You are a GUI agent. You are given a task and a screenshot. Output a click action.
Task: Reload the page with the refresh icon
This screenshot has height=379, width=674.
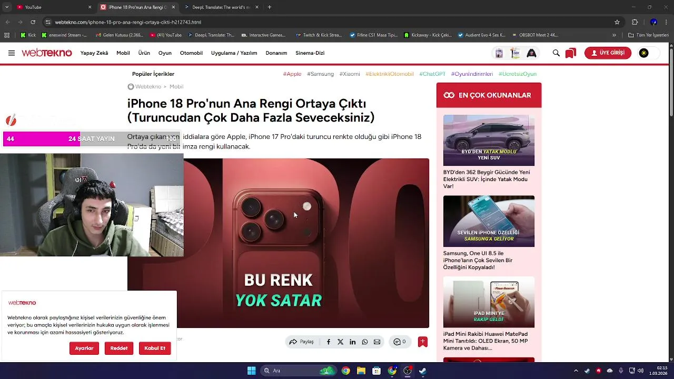click(x=33, y=22)
